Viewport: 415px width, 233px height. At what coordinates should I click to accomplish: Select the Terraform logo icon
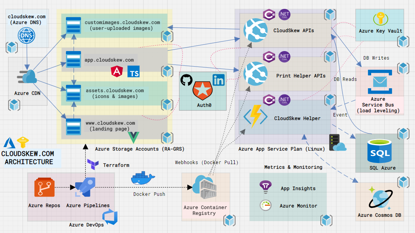pyautogui.click(x=93, y=164)
